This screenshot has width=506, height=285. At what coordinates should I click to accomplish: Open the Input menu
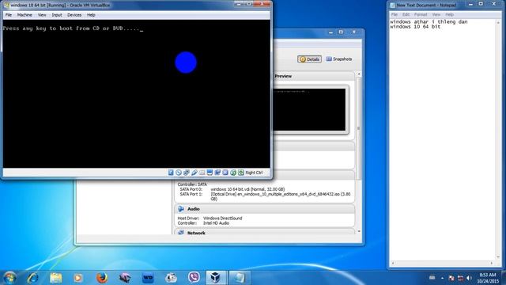click(57, 15)
